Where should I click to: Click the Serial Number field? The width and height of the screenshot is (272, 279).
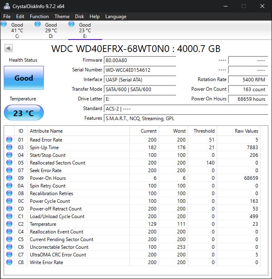140,70
